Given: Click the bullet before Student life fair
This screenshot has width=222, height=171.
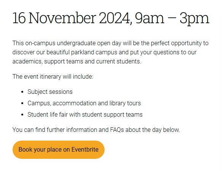Looking at the screenshot, I should pos(22,115).
